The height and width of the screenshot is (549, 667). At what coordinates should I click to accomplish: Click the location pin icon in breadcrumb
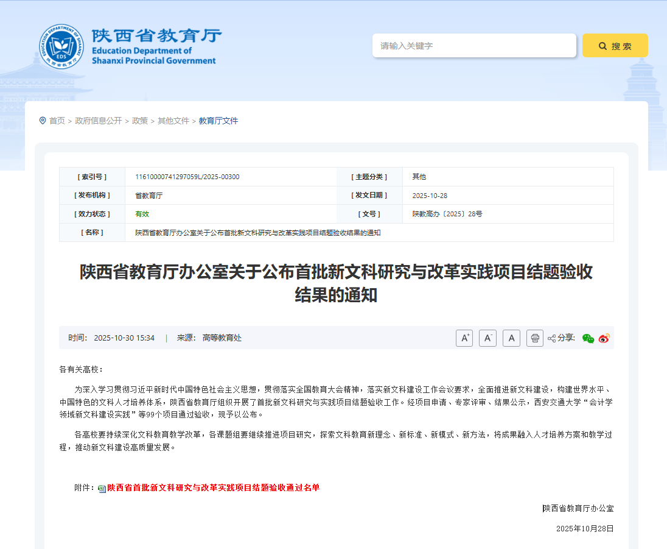[43, 121]
